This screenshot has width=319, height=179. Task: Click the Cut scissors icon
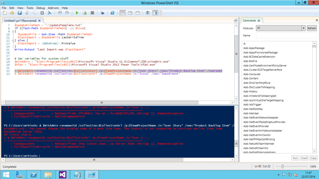tap(27, 13)
